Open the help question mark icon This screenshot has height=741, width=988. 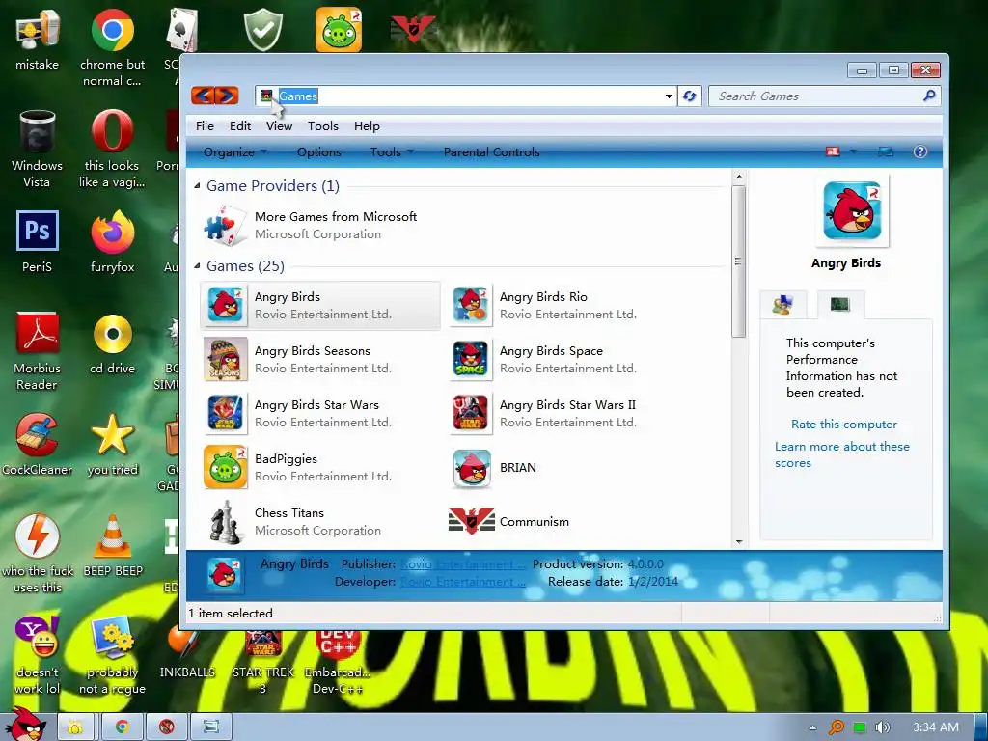coord(919,151)
